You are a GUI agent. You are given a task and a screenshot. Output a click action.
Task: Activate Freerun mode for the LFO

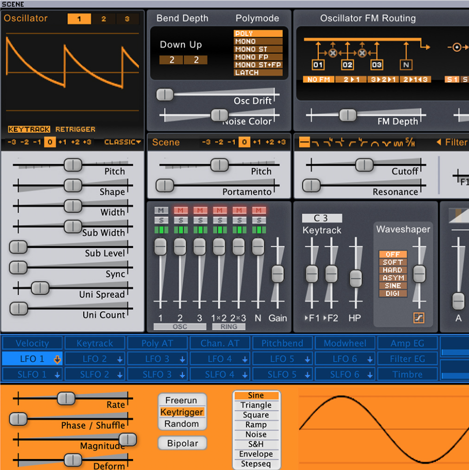(182, 401)
